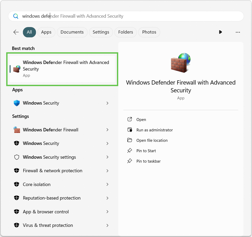This screenshot has height=237, width=252.
Task: Switch to the Folders filter tab
Action: tap(126, 32)
